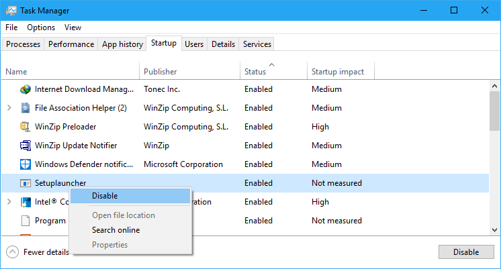Close the Task Manager window

485,11
